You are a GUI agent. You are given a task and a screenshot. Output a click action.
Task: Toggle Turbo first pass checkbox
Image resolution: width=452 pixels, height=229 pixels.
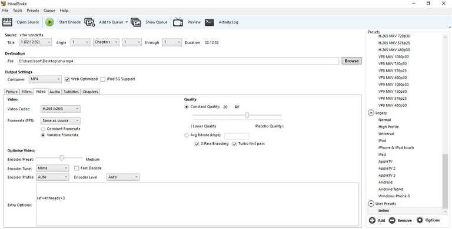coord(234,144)
